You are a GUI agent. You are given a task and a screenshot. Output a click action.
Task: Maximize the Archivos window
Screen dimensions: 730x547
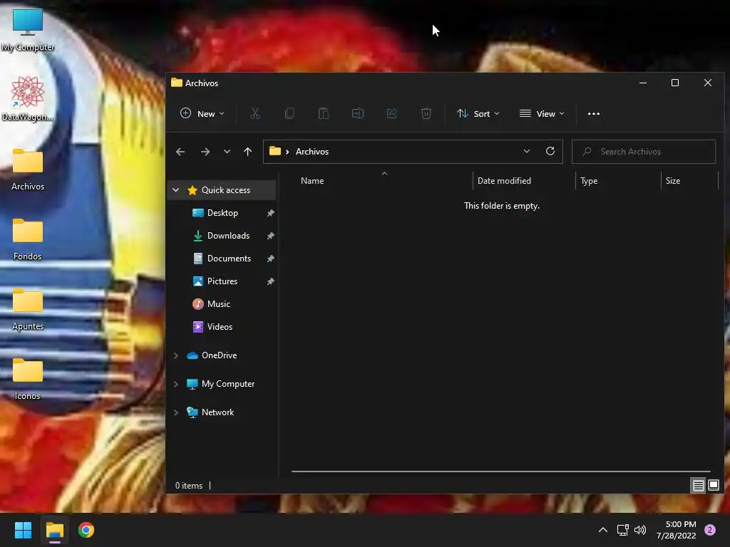pyautogui.click(x=675, y=83)
